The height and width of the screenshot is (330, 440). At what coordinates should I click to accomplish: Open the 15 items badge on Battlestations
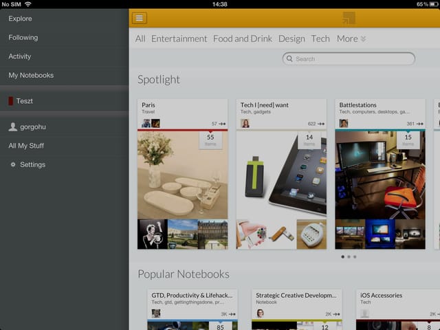point(408,140)
